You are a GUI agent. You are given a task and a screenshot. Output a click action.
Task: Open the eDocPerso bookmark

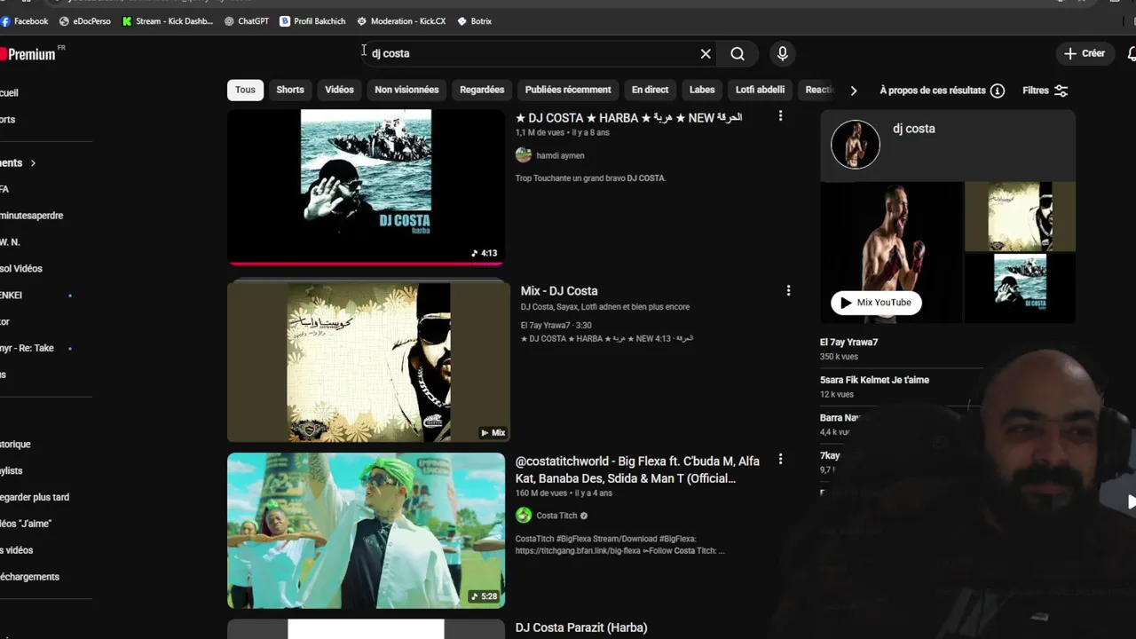[x=85, y=21]
